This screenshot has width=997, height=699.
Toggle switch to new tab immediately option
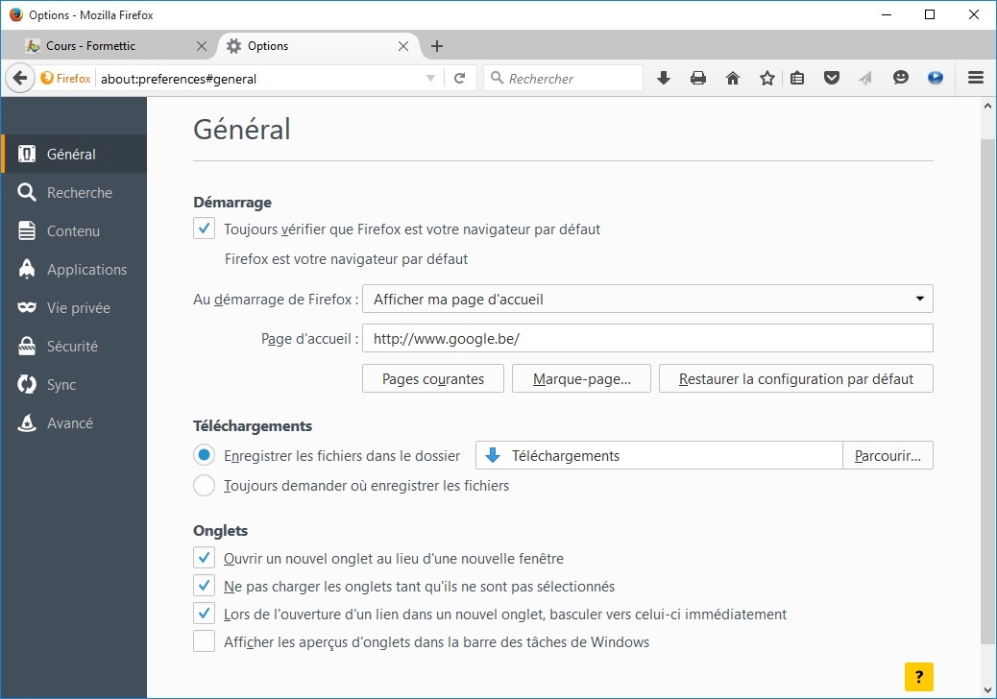pos(204,614)
